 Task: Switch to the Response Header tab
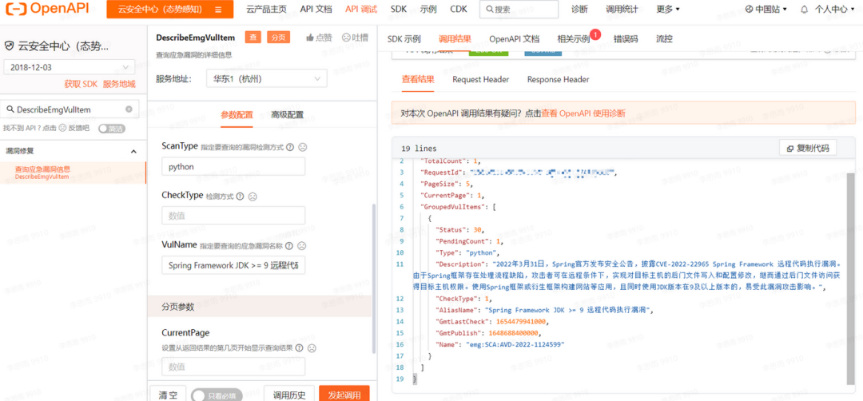(x=558, y=80)
